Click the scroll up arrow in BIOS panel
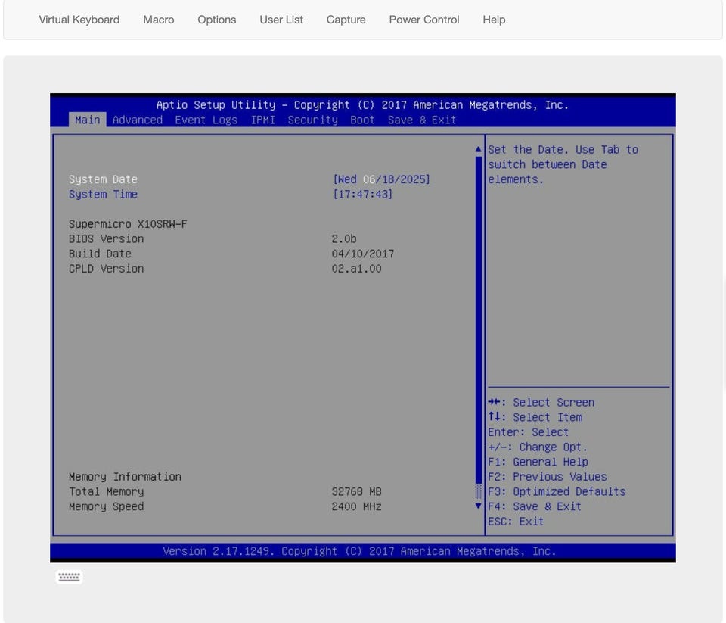 coord(478,150)
